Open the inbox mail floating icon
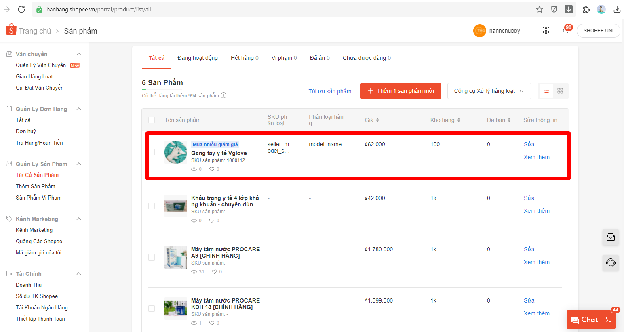This screenshot has width=624, height=332. click(x=611, y=237)
